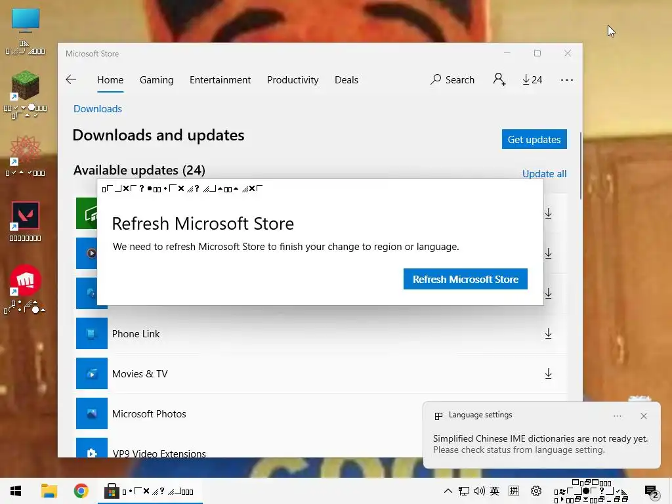Click the Microsoft Store taskbar button
This screenshot has height=504, width=672.
tap(150, 491)
